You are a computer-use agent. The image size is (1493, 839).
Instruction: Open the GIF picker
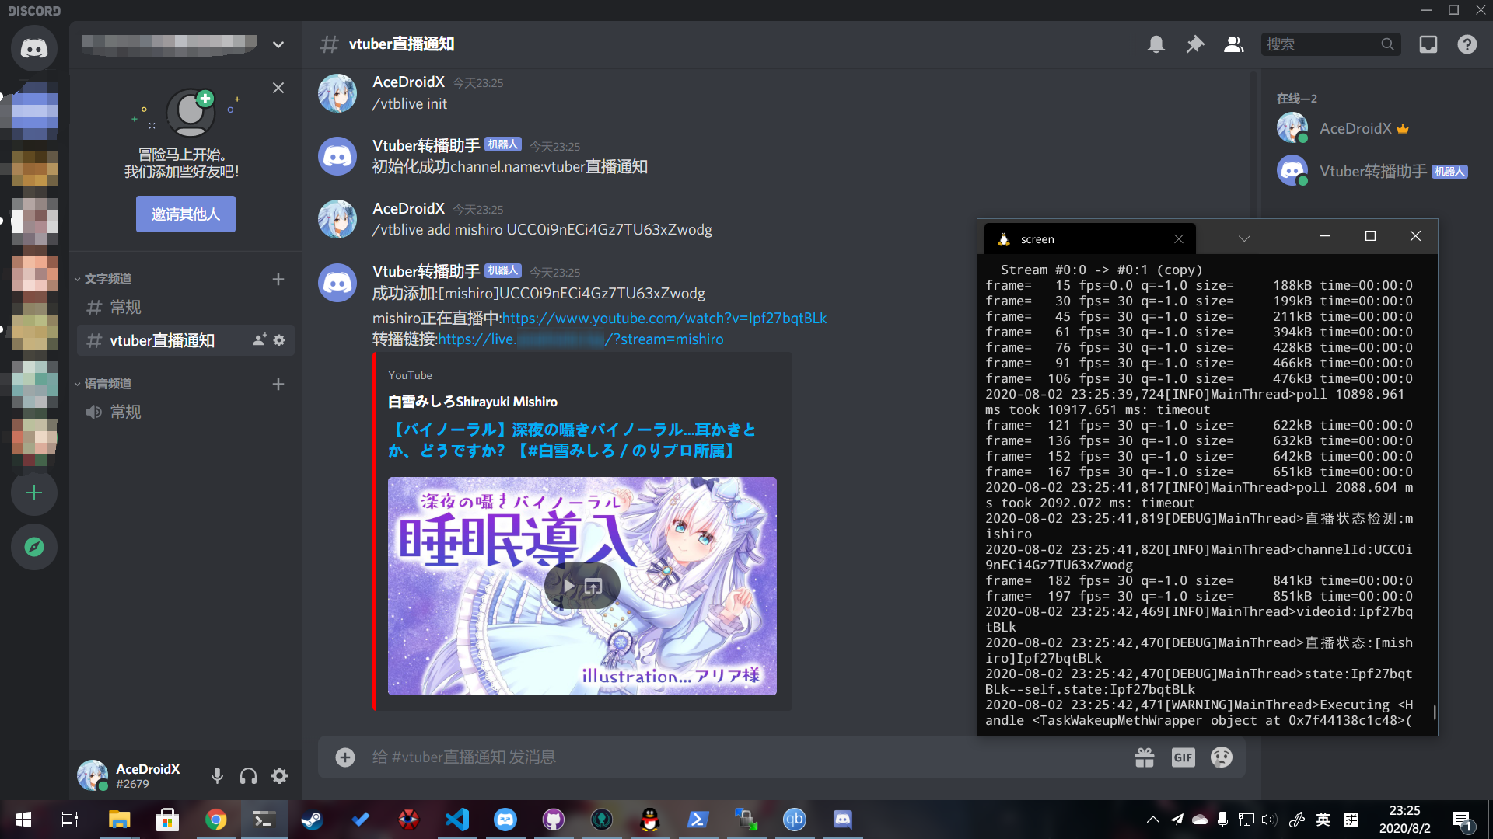coord(1183,757)
